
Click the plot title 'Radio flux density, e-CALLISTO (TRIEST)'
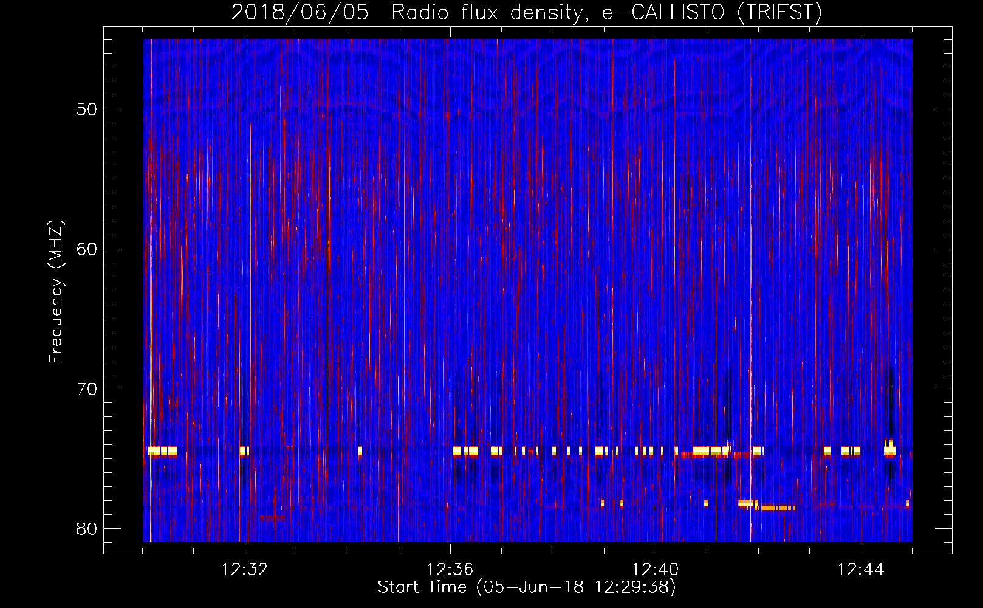coord(606,12)
